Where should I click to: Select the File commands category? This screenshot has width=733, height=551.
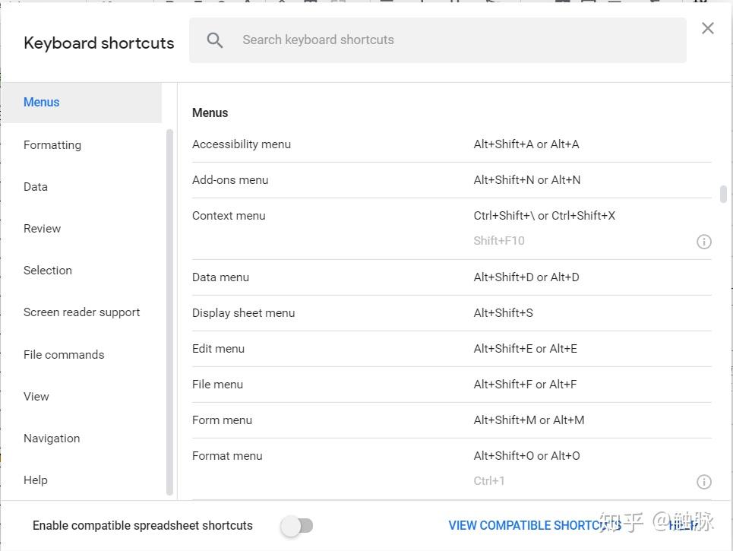64,355
